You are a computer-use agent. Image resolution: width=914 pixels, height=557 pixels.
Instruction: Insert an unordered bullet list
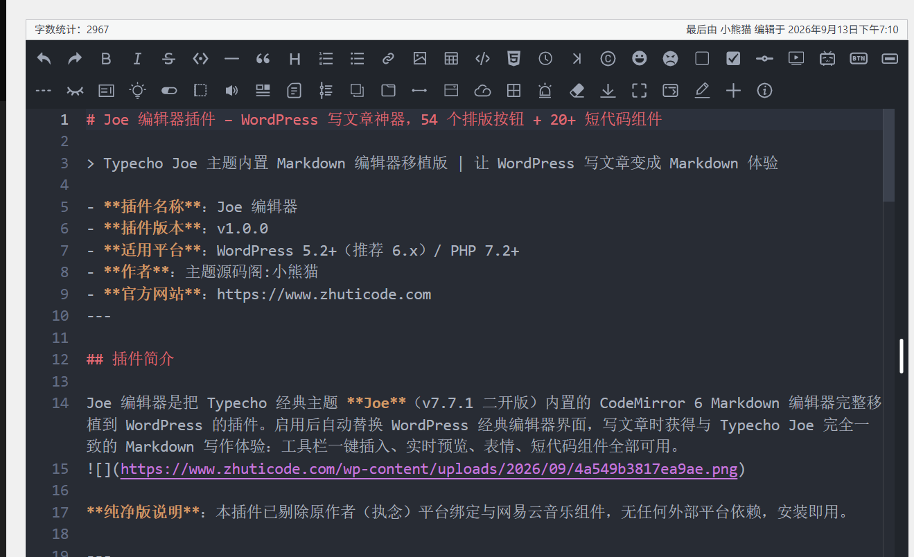tap(357, 59)
